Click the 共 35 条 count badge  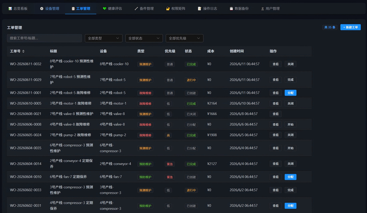tap(330, 28)
